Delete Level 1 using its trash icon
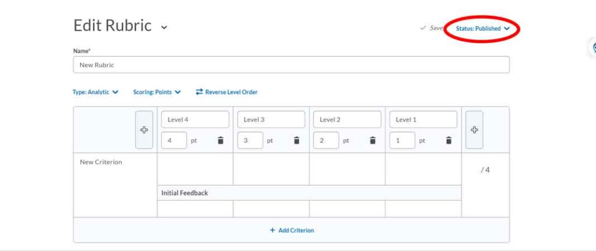Viewport: 596px width, 251px height. pos(449,140)
